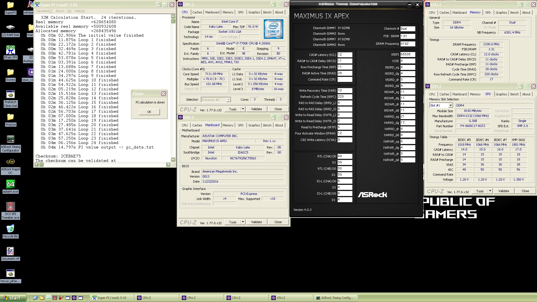Click the Checksum: 2CEBAE75 line
This screenshot has width=537, height=302.
(x=58, y=156)
